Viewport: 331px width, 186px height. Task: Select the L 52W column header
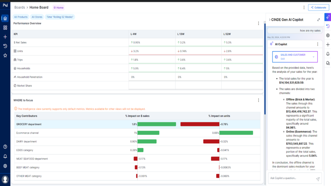tap(242, 34)
